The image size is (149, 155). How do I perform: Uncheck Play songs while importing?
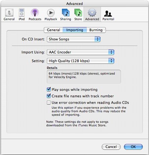49,89
